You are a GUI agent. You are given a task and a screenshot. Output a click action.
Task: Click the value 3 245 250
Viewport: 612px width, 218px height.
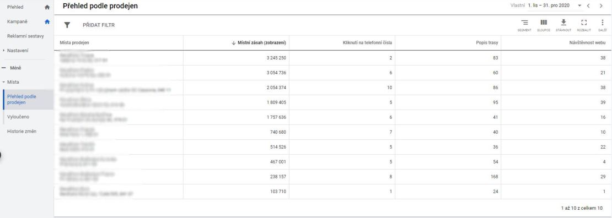pos(276,58)
